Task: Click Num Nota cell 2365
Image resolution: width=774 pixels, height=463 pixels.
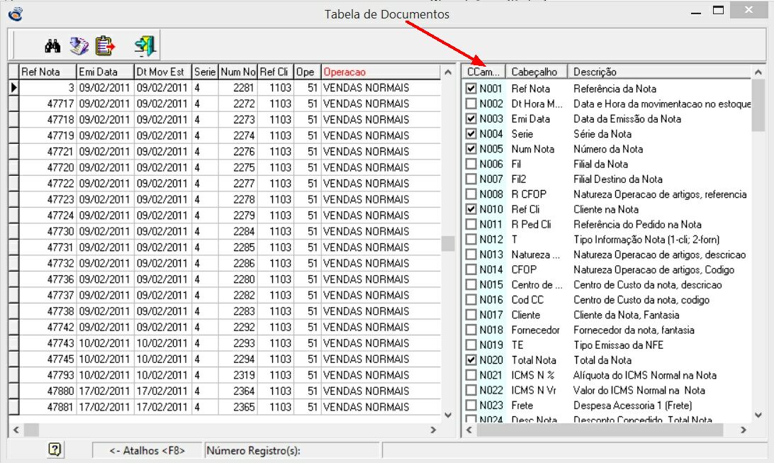Action: pos(237,407)
